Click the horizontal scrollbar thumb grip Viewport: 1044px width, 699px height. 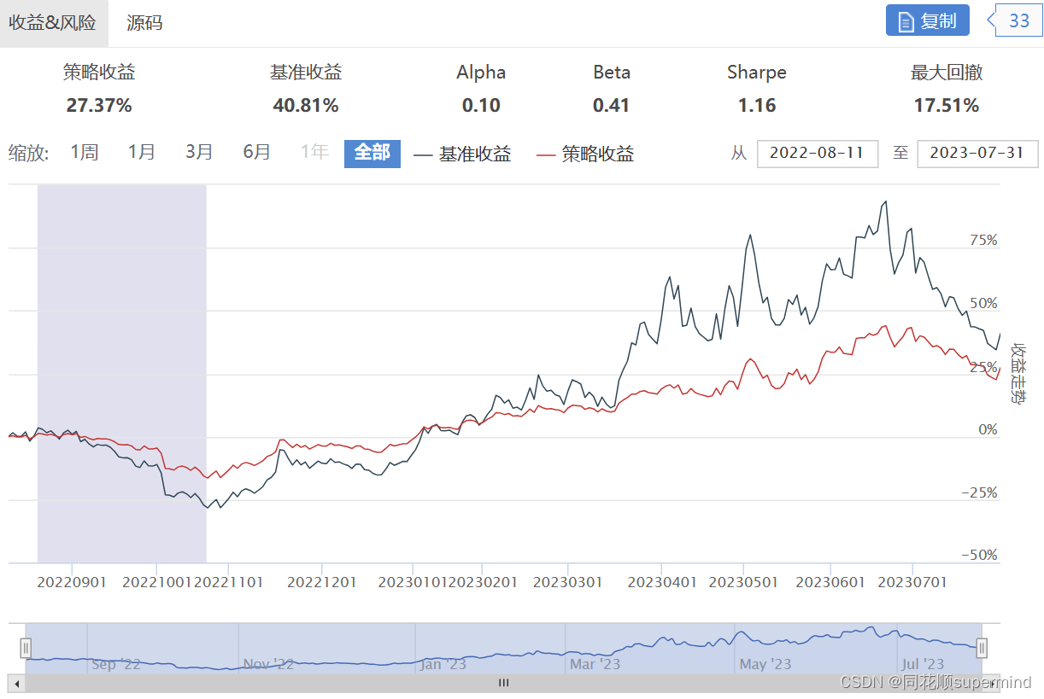(504, 683)
